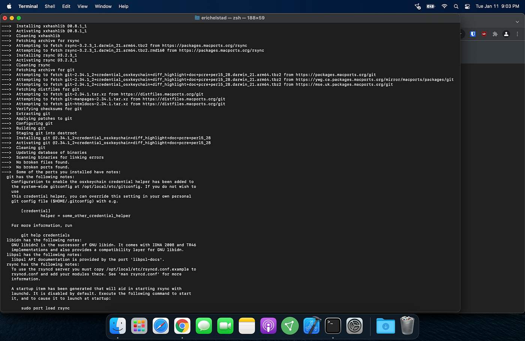Image resolution: width=525 pixels, height=341 pixels.
Task: Click 'Verifying checksums for git' line
Action: click(49, 109)
